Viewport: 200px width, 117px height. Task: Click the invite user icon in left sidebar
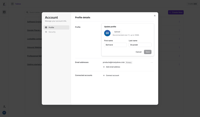point(4,107)
